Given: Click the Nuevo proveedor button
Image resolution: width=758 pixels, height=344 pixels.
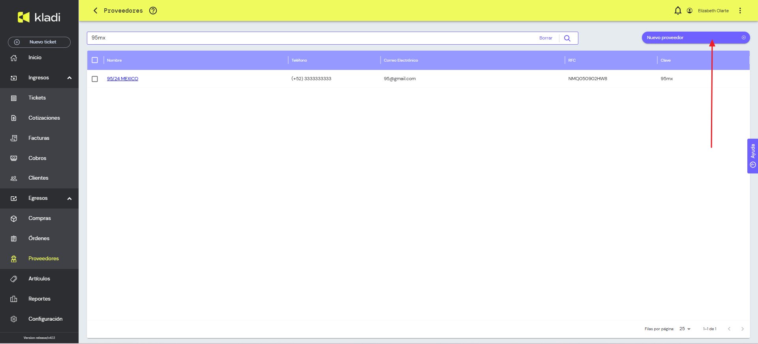Looking at the screenshot, I should pyautogui.click(x=696, y=38).
